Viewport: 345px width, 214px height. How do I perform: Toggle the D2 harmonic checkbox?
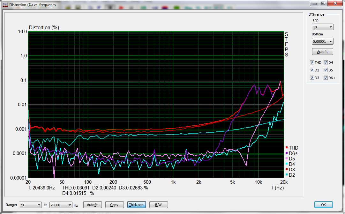coord(312,70)
